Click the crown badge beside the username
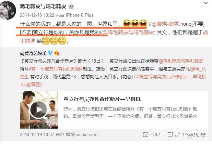Viewport: 212px width, 144px height. (x=71, y=6)
